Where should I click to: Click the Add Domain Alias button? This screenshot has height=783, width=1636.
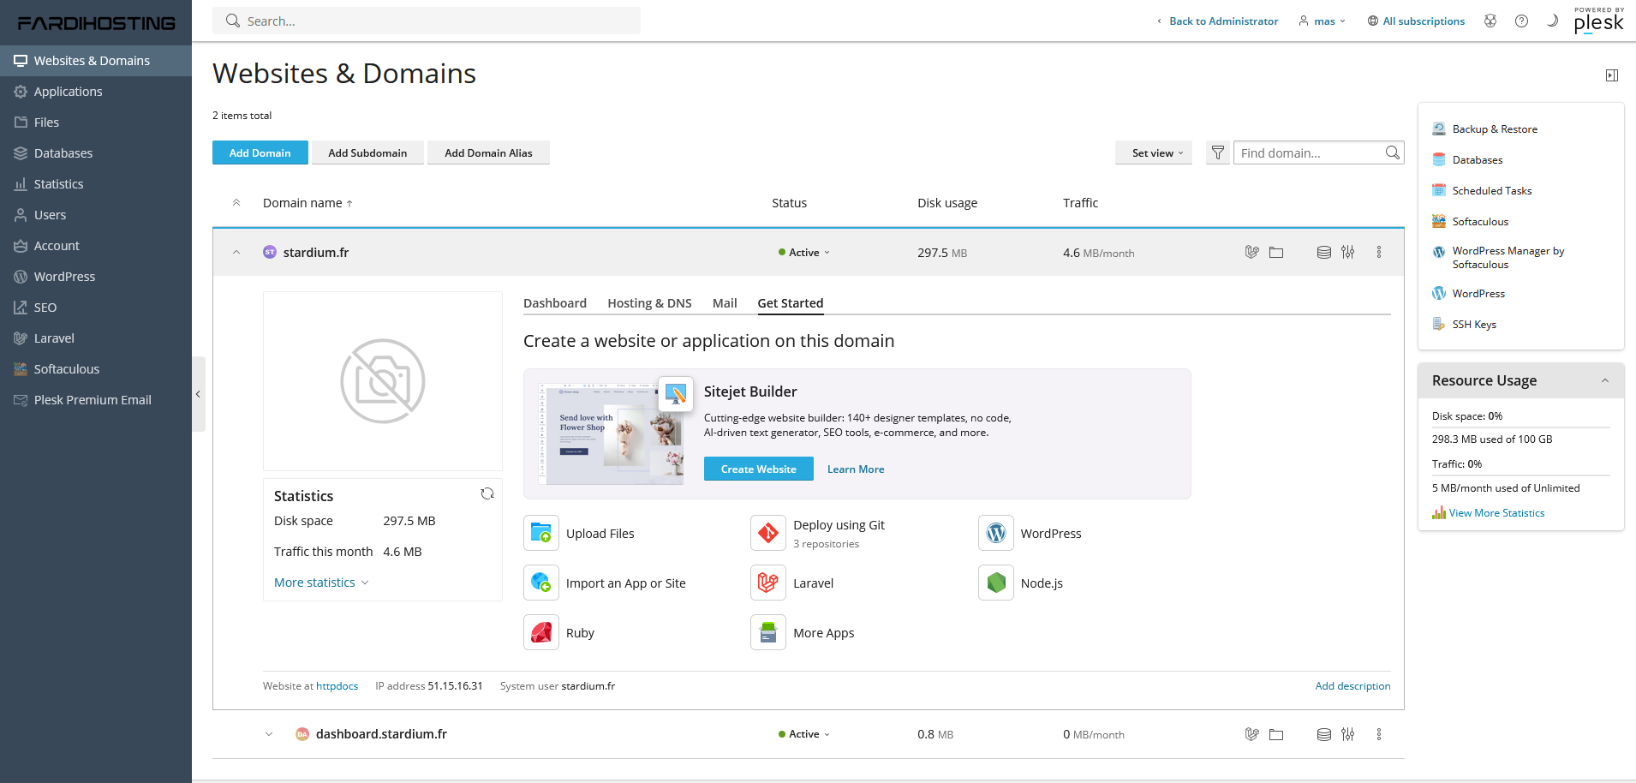pos(488,152)
